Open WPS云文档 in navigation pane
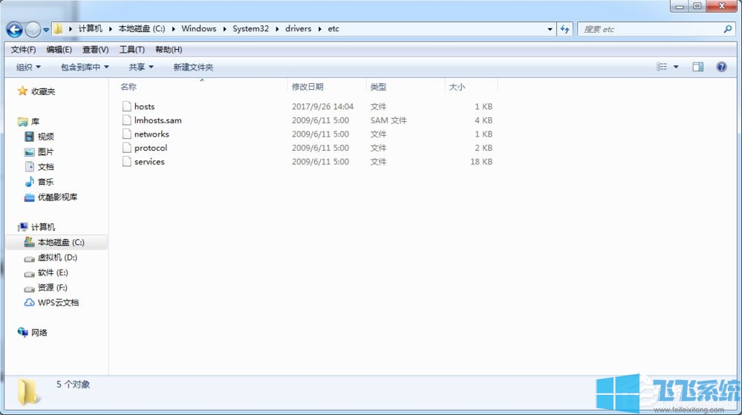742x415 pixels. 58,303
